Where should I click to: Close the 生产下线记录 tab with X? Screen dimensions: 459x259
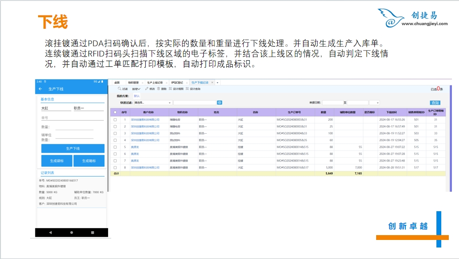coord(212,82)
